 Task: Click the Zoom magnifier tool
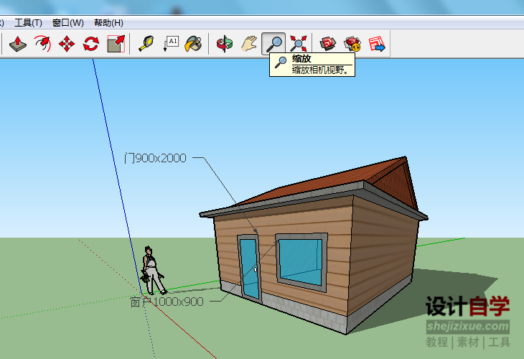273,44
